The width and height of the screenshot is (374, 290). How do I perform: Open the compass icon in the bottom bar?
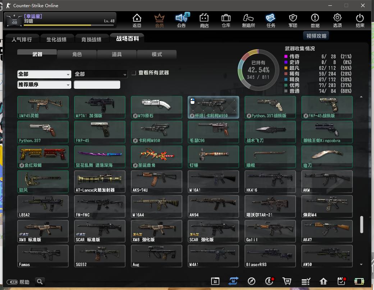[x=251, y=281]
